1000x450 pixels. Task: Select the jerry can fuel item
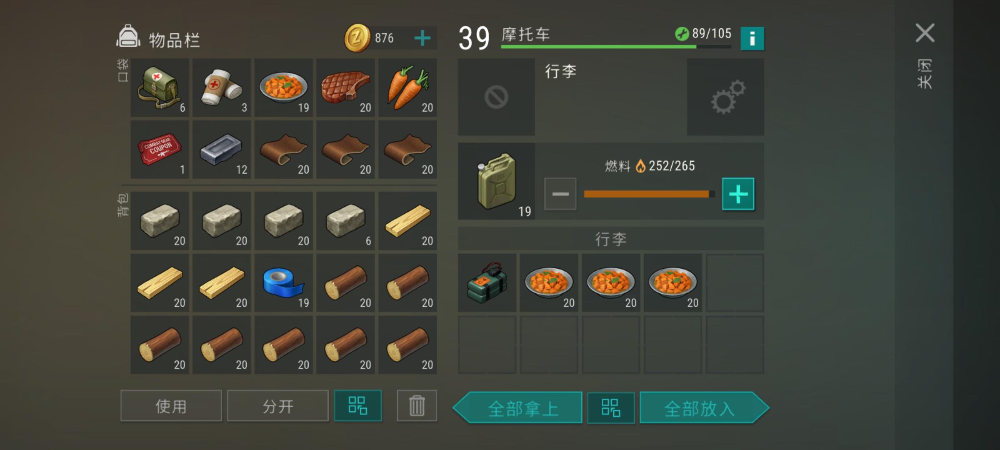point(496,181)
